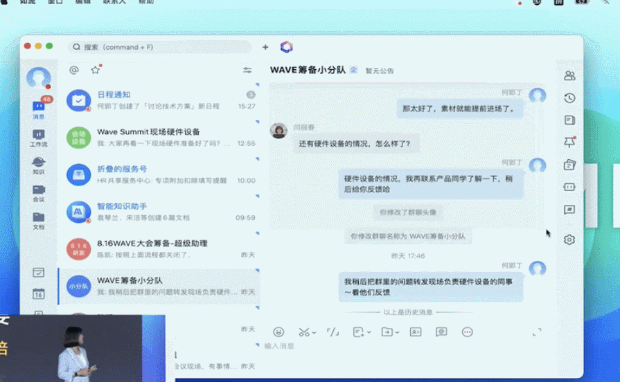Expand the screenshot options dropdown arrow

click(x=314, y=333)
